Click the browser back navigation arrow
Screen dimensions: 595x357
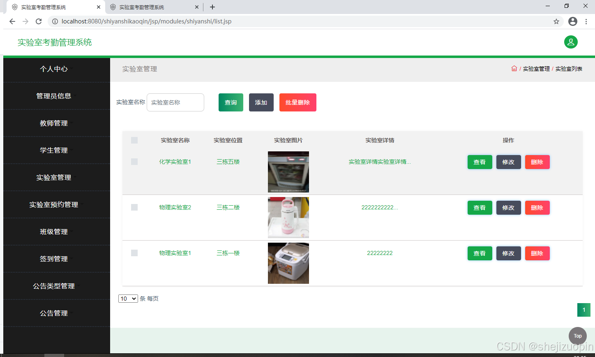pyautogui.click(x=12, y=21)
